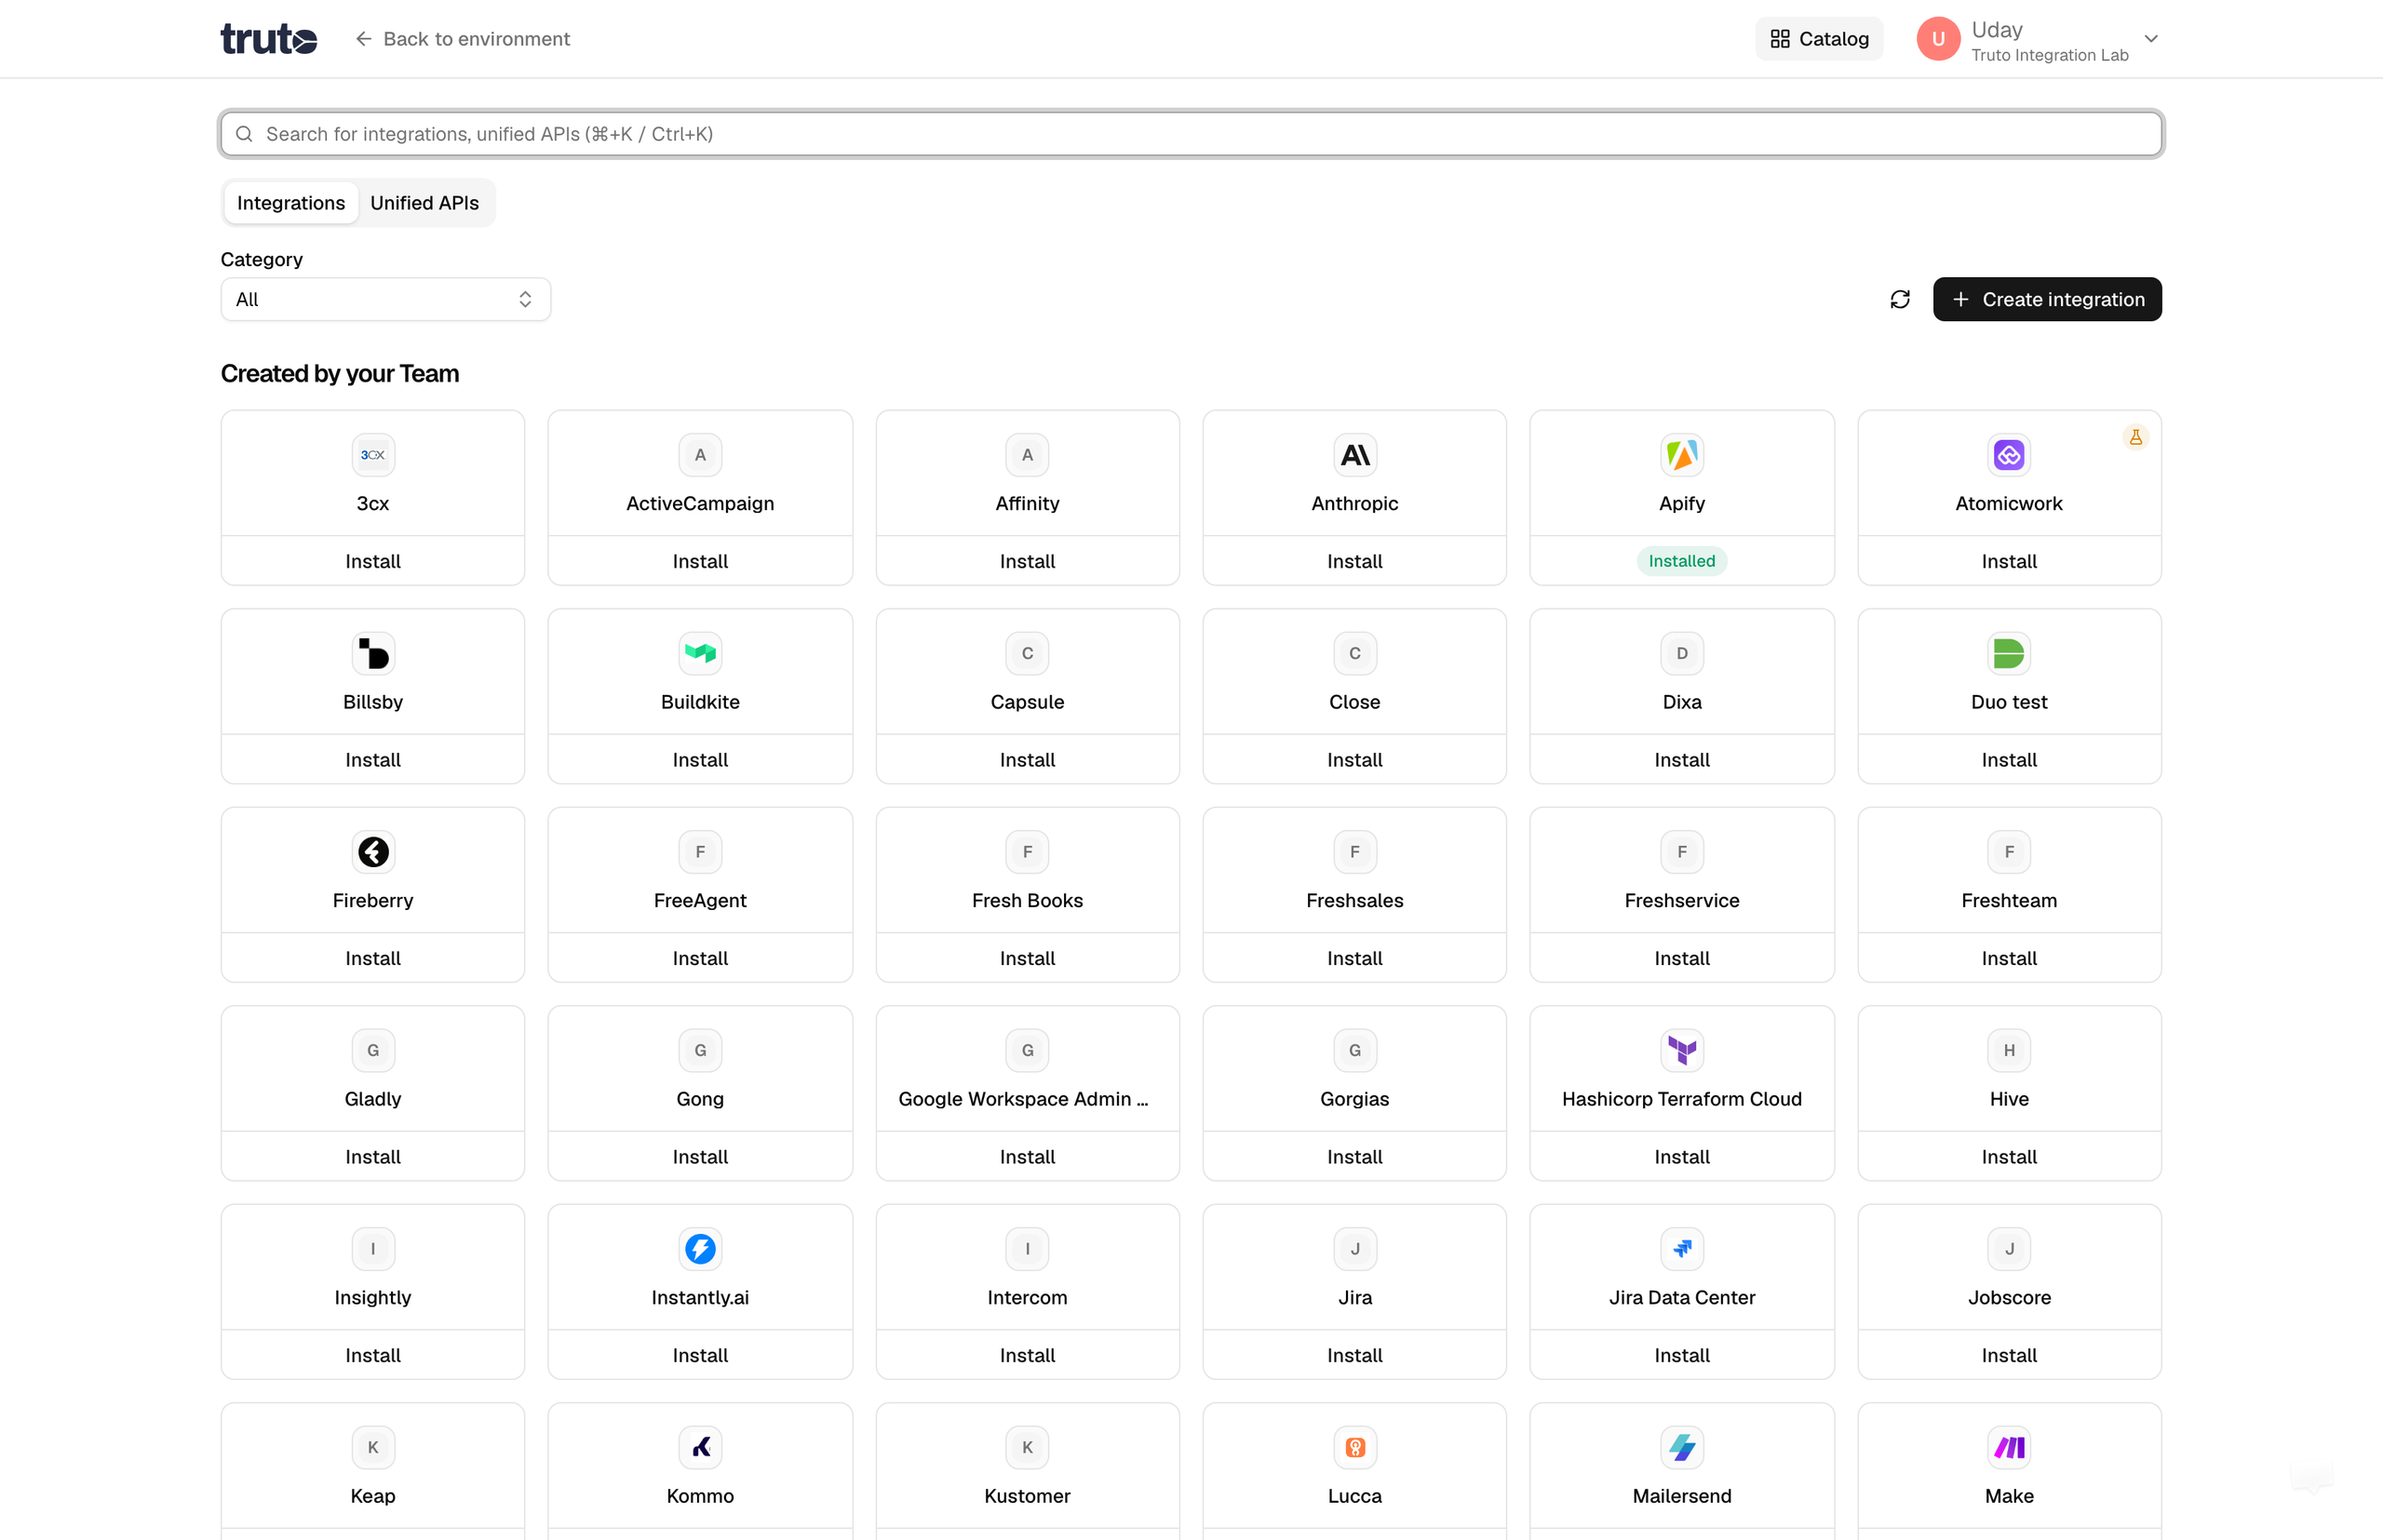2383x1540 pixels.
Task: Click the Atomicwork logo icon
Action: pos(2009,455)
